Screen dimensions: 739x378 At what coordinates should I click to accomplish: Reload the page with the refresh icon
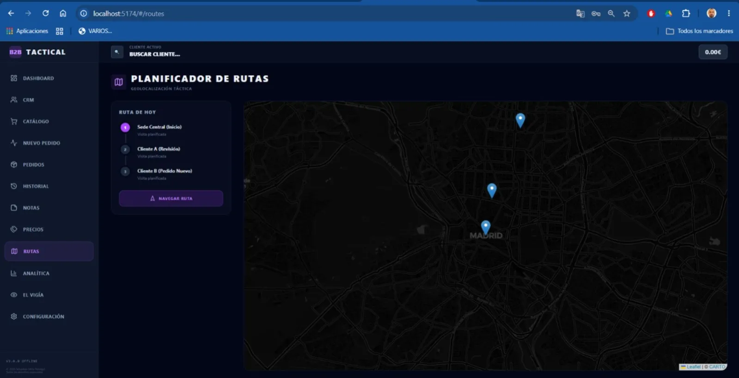(45, 13)
